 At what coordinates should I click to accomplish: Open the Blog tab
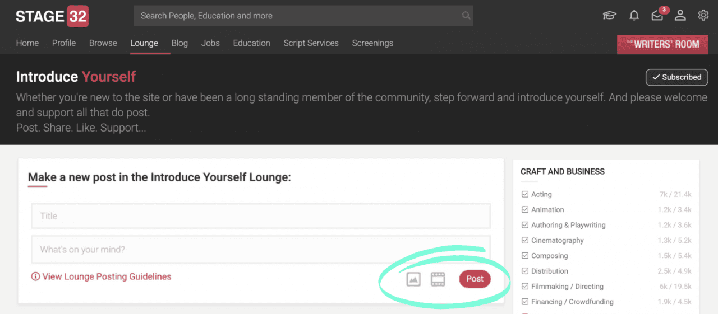click(179, 43)
